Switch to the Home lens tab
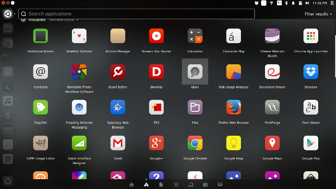The width and height of the screenshot is (336, 189). coord(132,185)
